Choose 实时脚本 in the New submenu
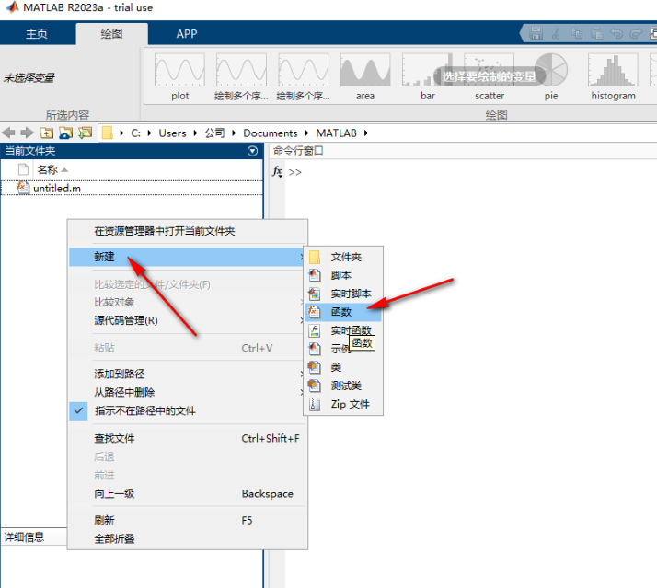 point(343,294)
